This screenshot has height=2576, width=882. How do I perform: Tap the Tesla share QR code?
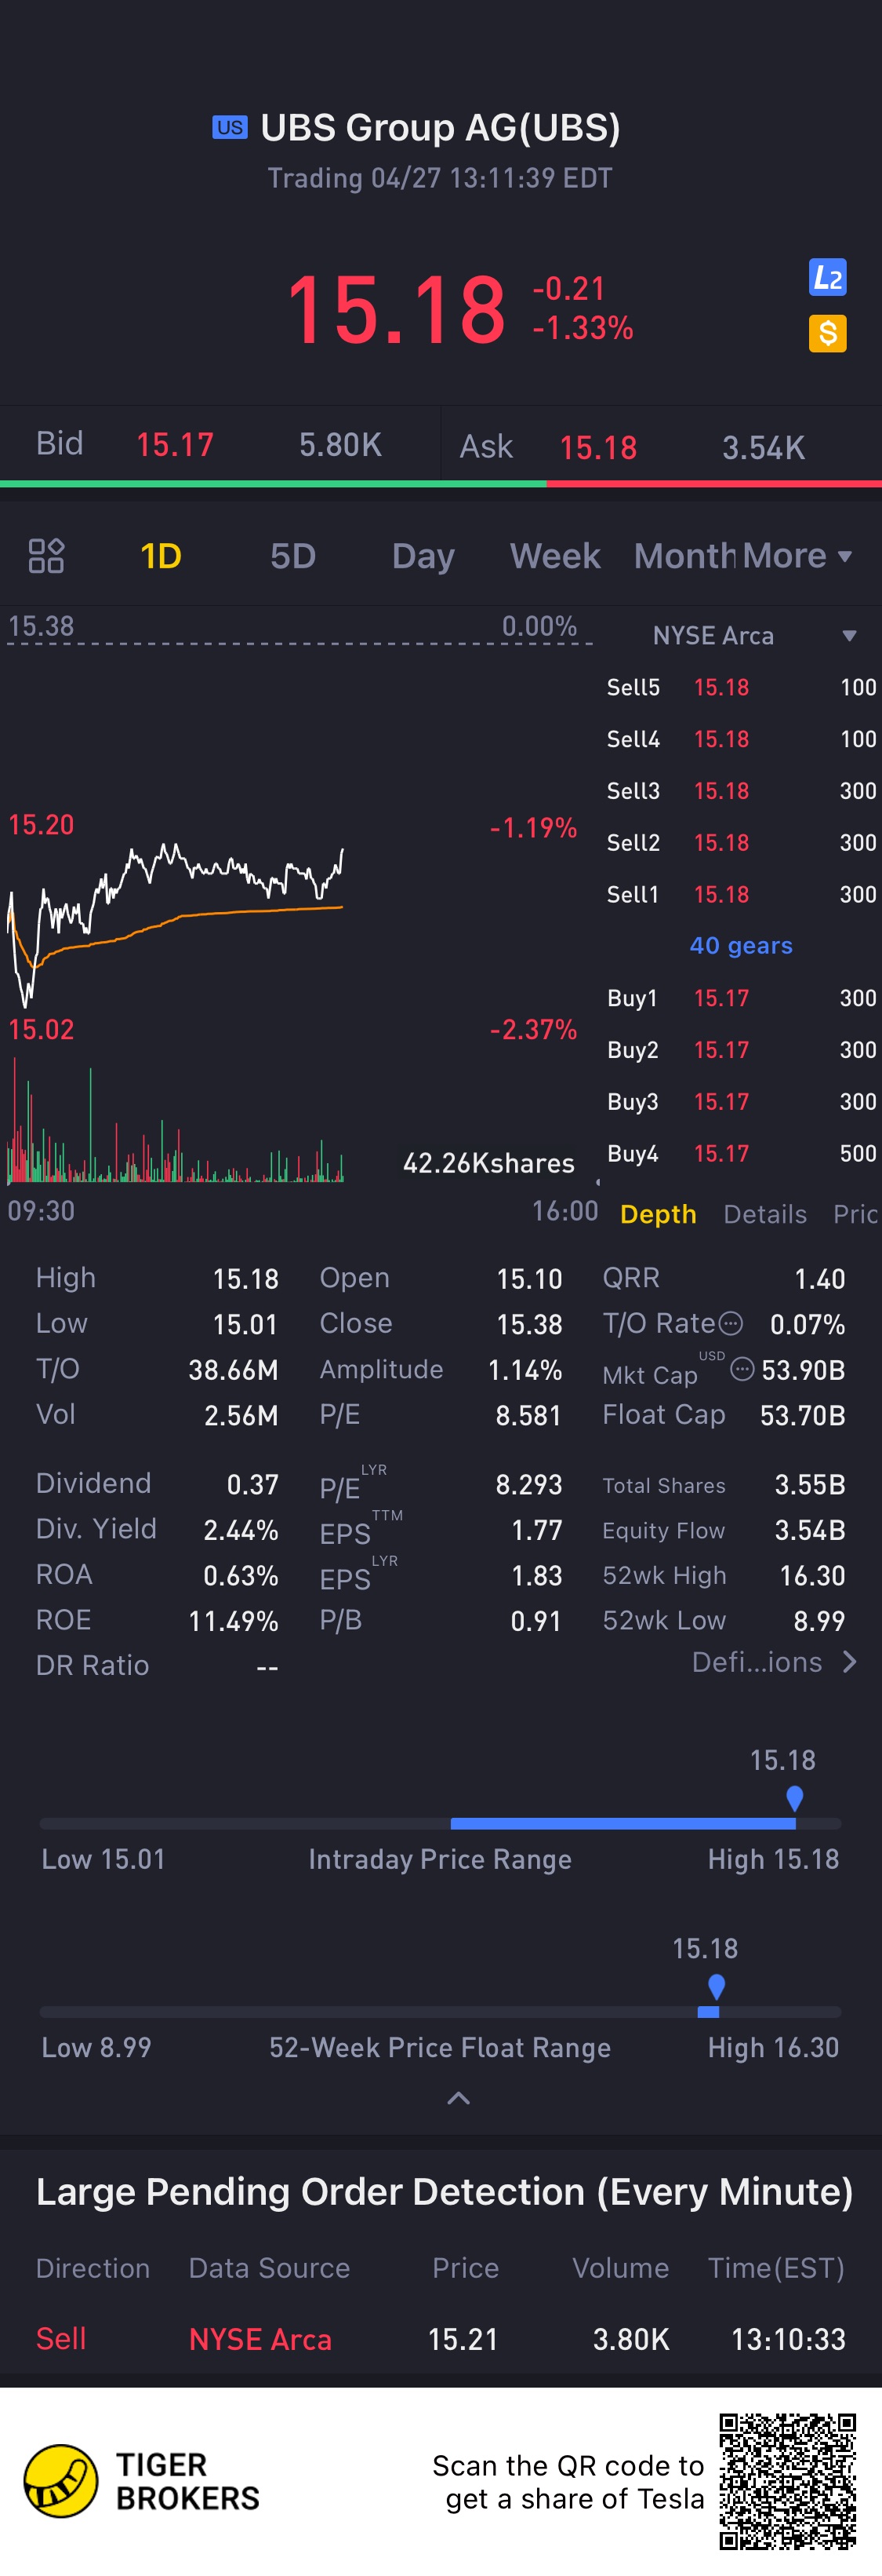point(787,2481)
